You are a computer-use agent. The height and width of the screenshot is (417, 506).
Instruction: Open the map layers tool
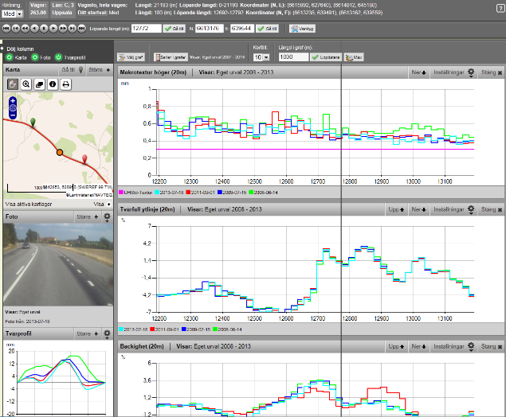coord(39,84)
